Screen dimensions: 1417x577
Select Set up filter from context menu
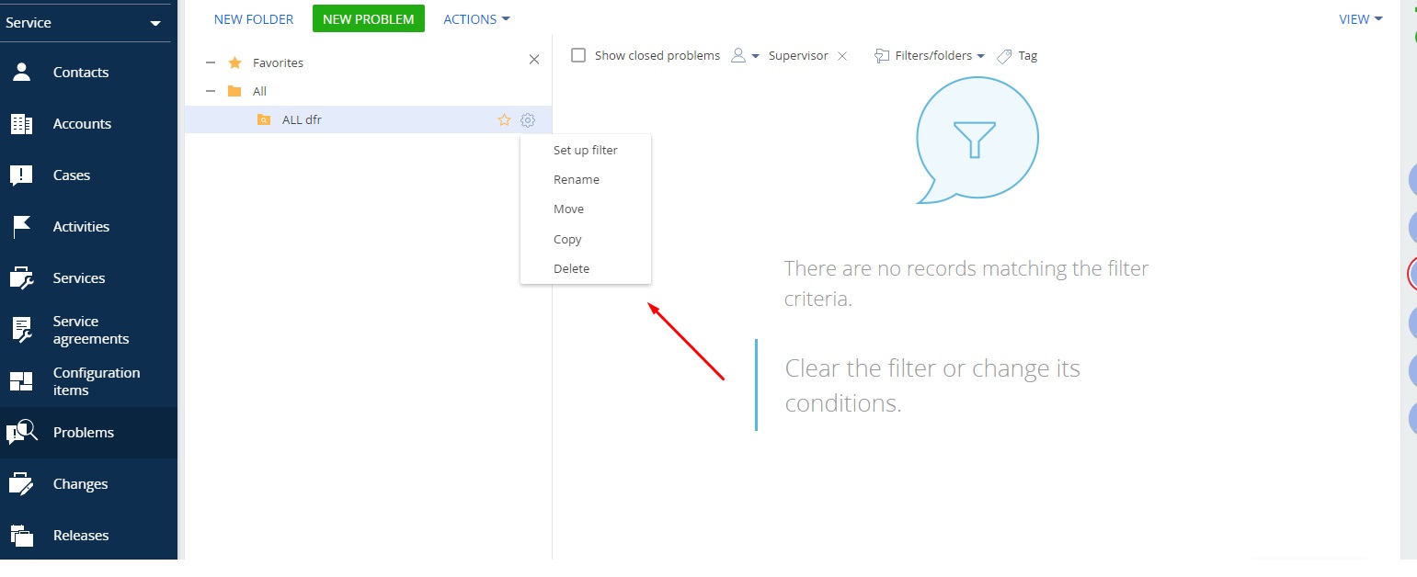(585, 150)
